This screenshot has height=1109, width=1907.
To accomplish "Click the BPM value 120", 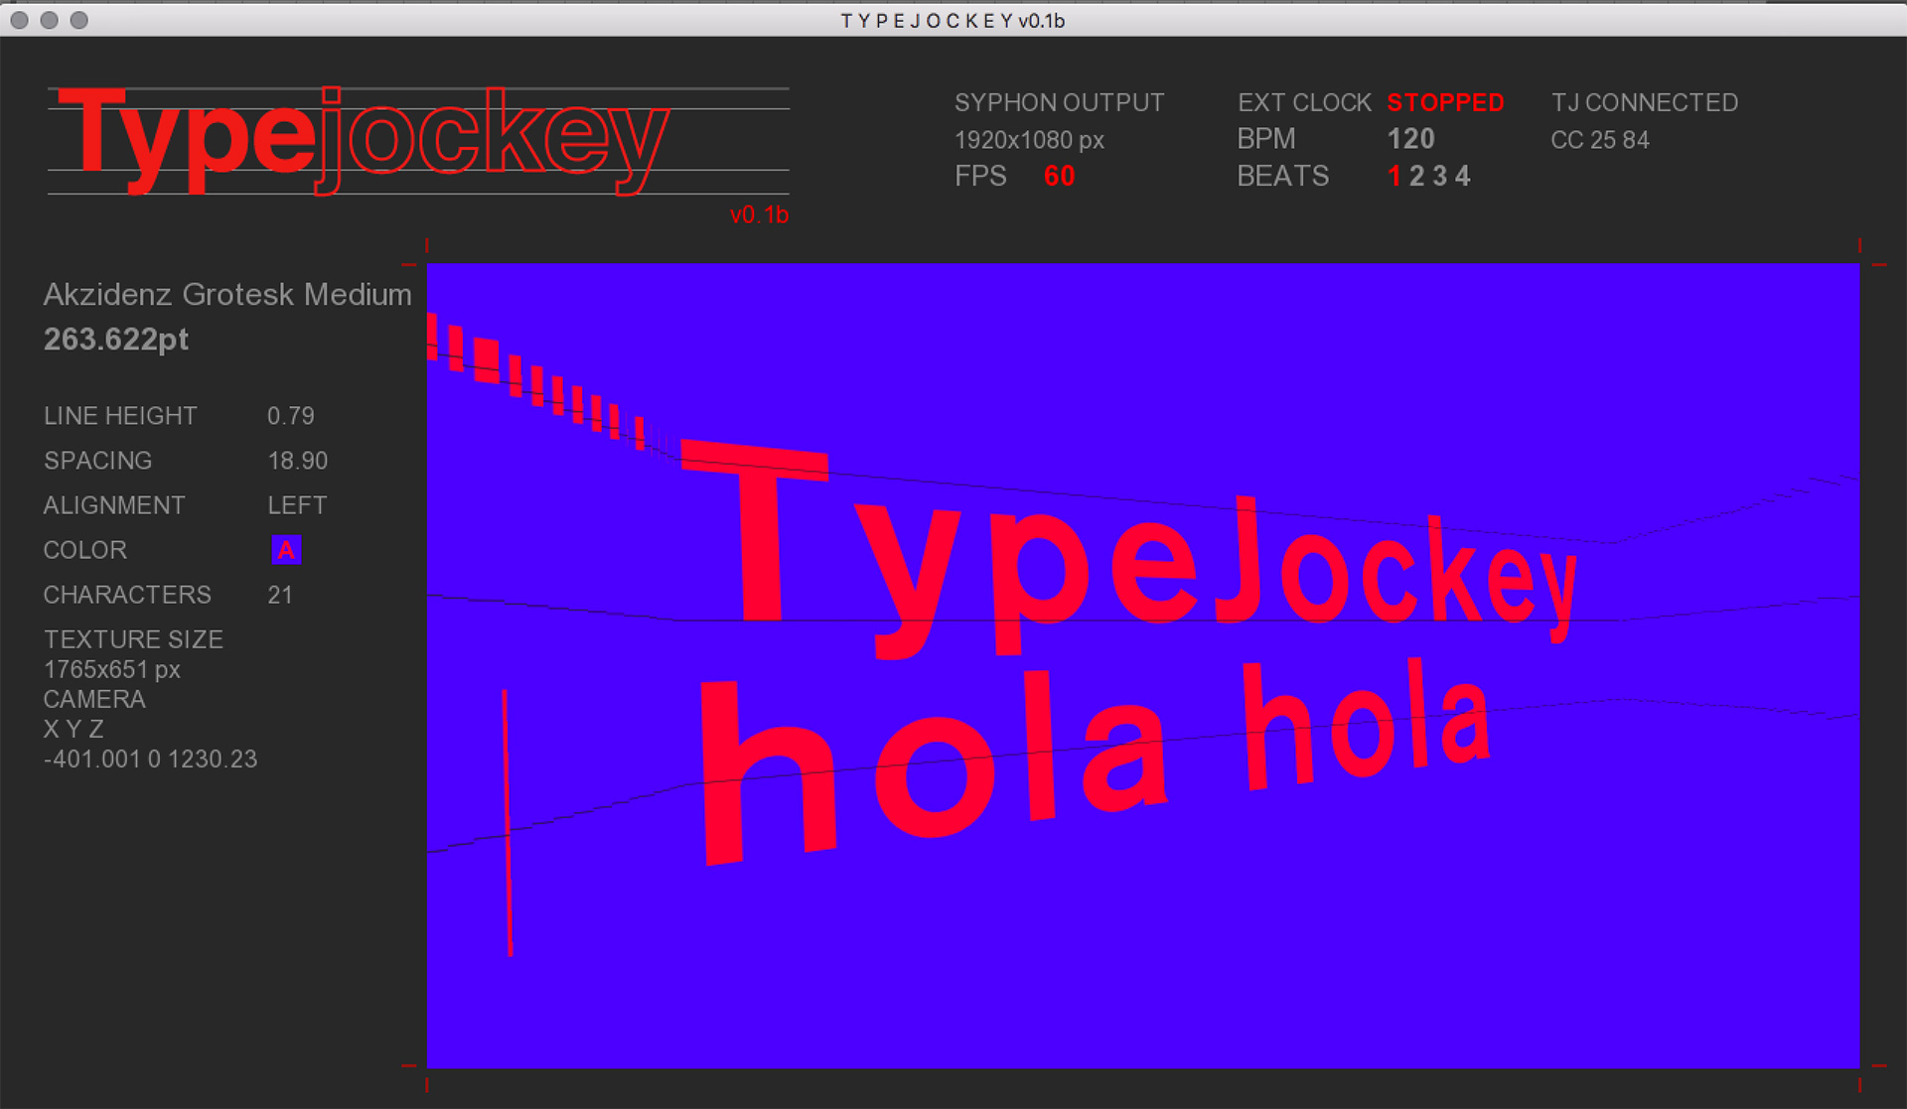I will [1410, 139].
